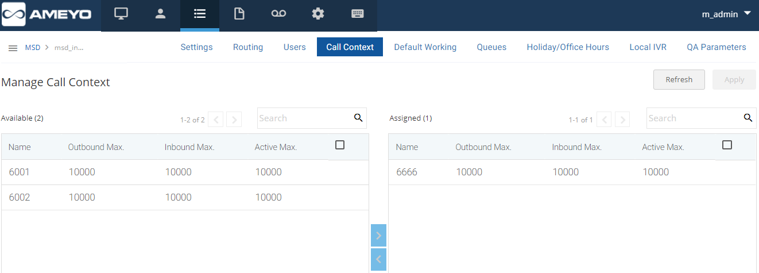The height and width of the screenshot is (273, 759).
Task: Click the Manage Call Context heading
Action: (x=56, y=82)
